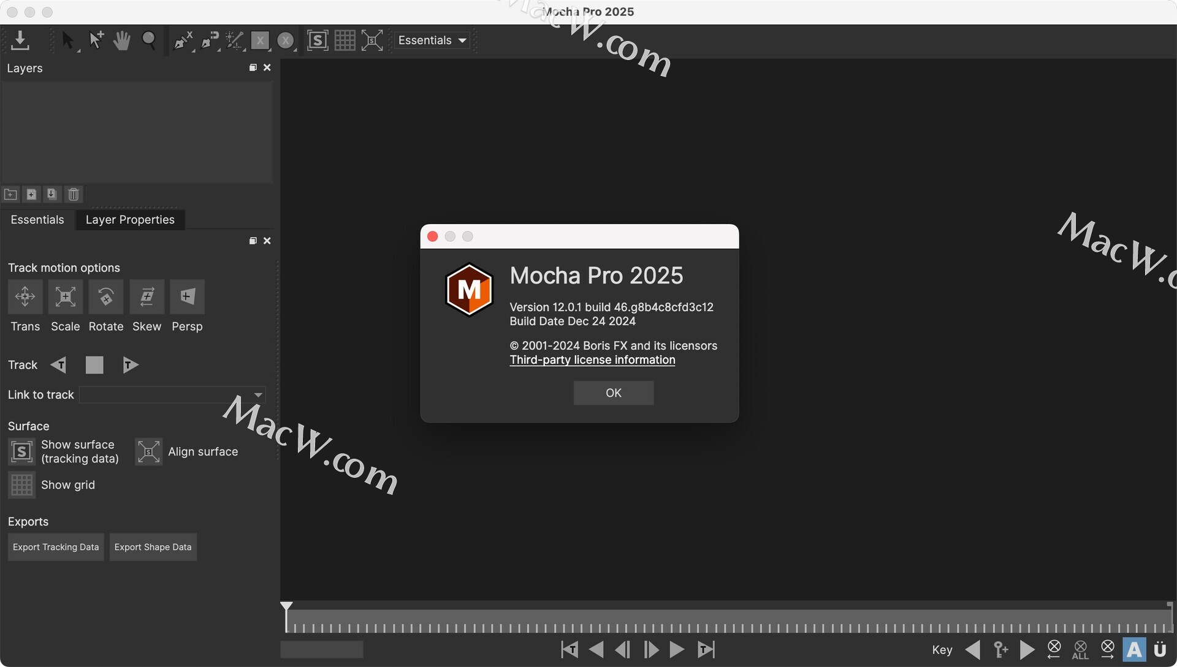Step forward one frame
The image size is (1177, 667).
click(x=651, y=649)
